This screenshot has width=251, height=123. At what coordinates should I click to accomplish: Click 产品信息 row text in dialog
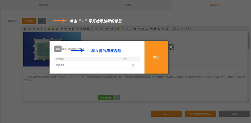[x=60, y=65]
